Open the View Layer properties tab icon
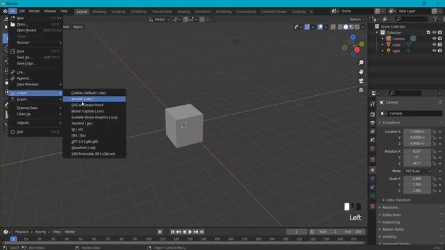445x250 pixels. tap(373, 131)
